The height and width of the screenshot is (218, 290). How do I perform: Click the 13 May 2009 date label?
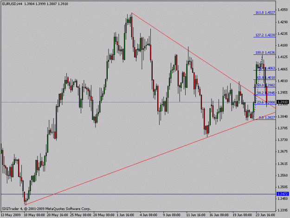(x=11, y=215)
